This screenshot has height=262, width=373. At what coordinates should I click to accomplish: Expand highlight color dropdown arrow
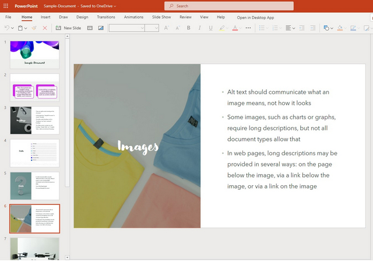(227, 29)
